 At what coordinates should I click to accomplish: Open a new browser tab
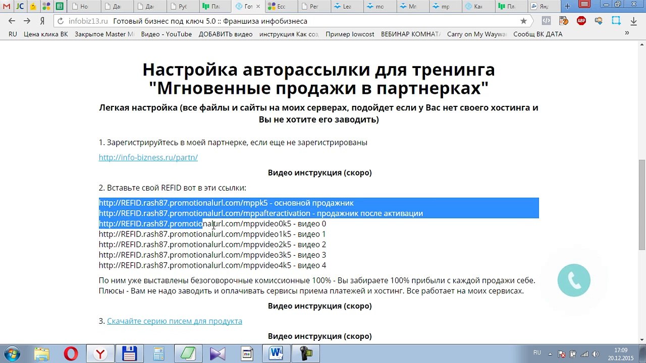click(x=567, y=7)
